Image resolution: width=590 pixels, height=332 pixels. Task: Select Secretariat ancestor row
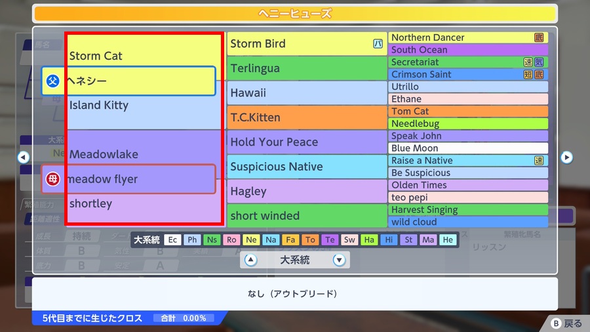point(468,62)
